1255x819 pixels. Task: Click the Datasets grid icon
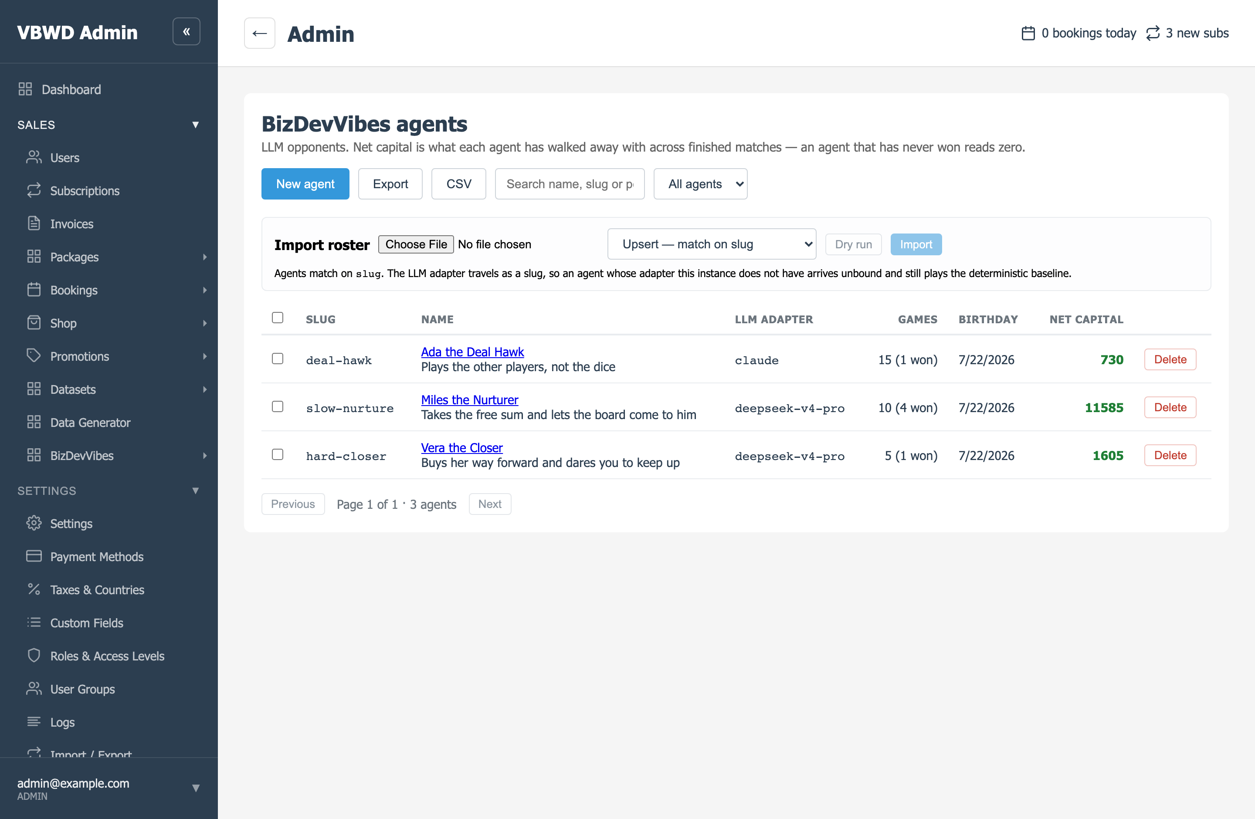click(34, 389)
